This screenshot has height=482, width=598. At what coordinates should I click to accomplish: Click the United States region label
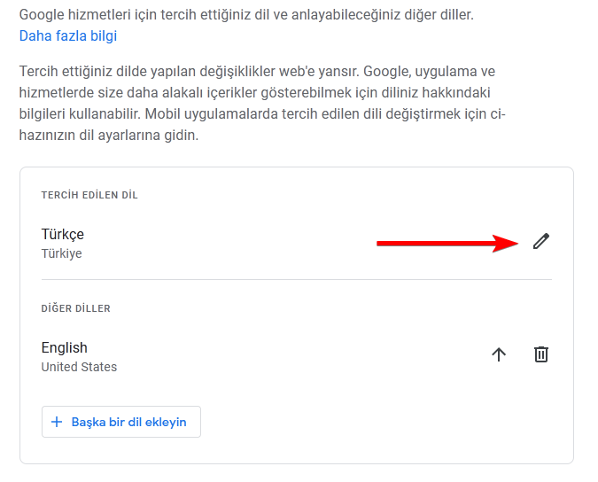point(79,367)
